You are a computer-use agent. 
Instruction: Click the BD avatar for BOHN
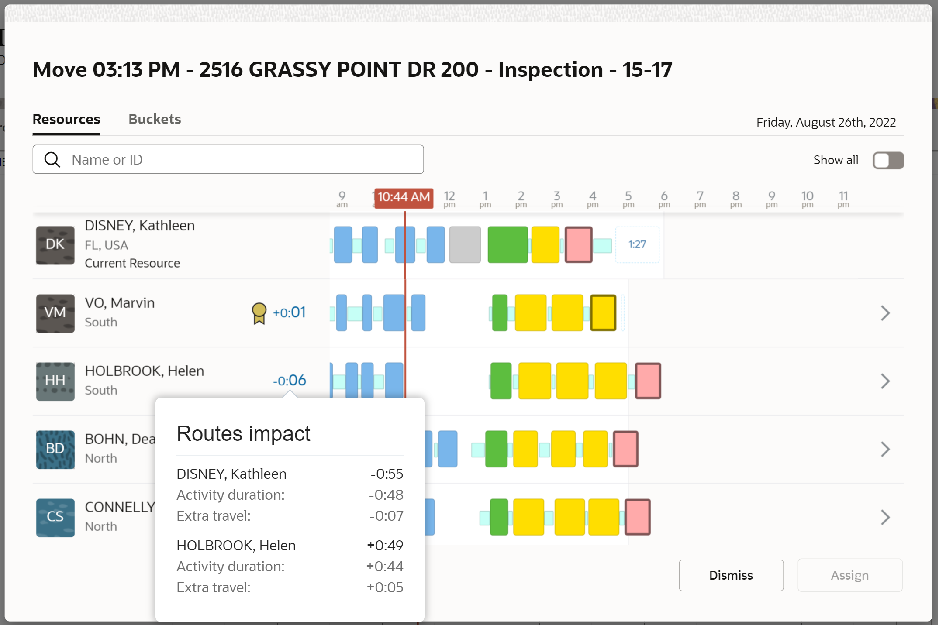pyautogui.click(x=55, y=449)
